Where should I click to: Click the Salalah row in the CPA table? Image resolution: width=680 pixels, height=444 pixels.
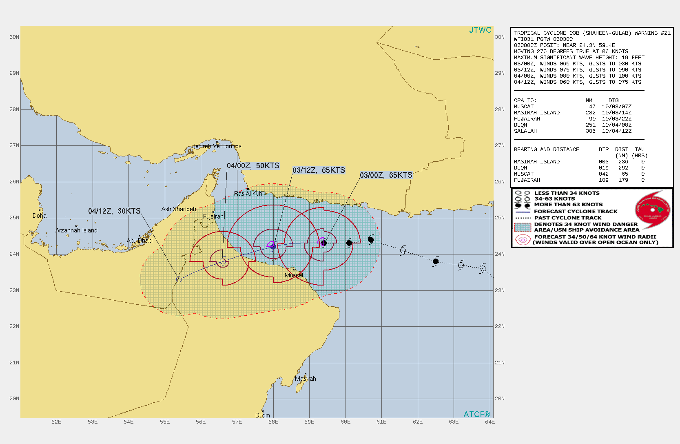pyautogui.click(x=572, y=131)
